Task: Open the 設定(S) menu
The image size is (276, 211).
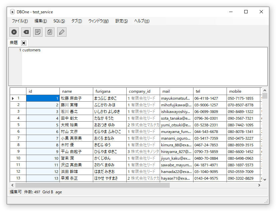Action: pyautogui.click(x=122, y=21)
